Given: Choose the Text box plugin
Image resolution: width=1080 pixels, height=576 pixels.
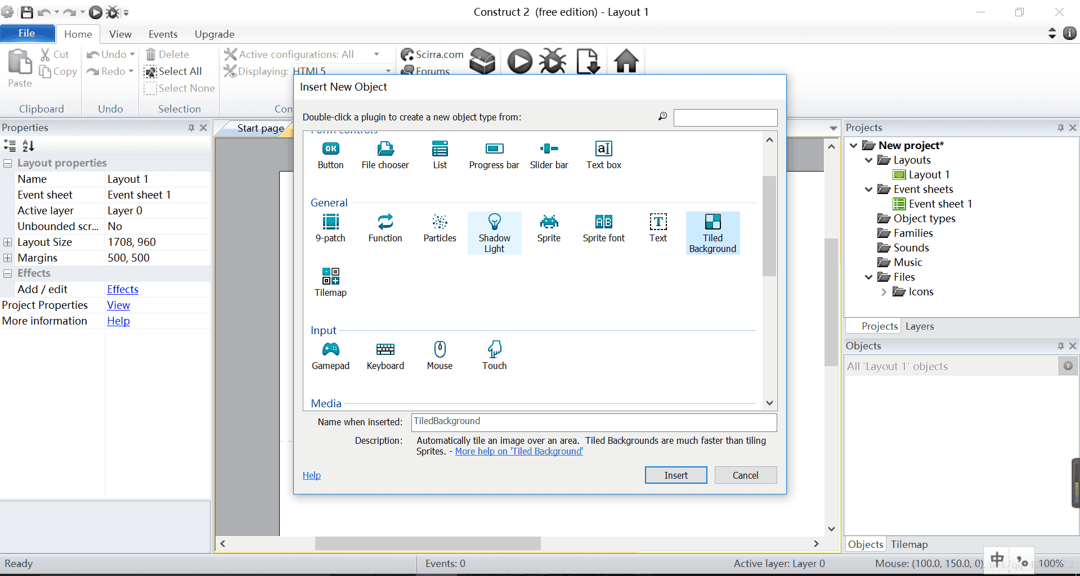Looking at the screenshot, I should 603,155.
